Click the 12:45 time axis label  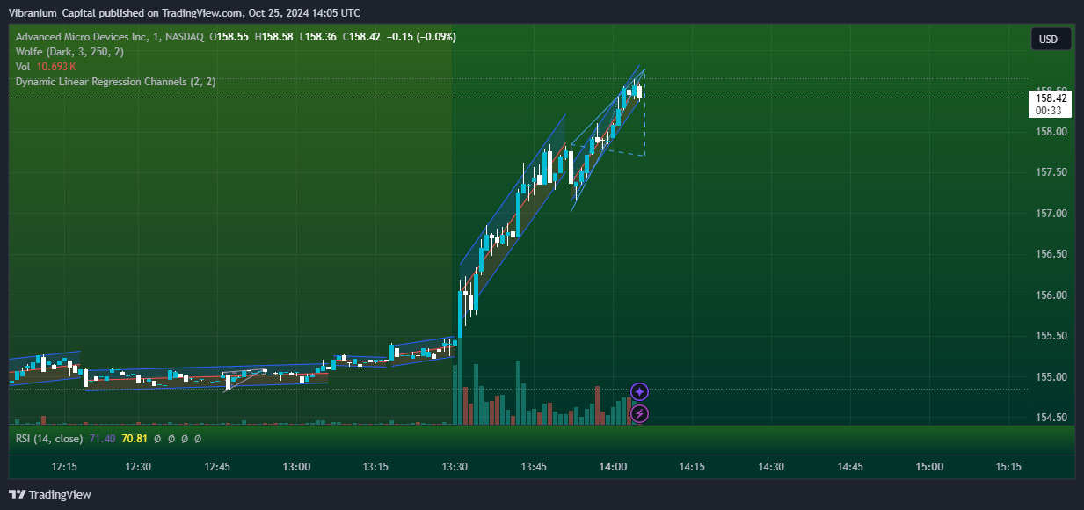(x=217, y=467)
